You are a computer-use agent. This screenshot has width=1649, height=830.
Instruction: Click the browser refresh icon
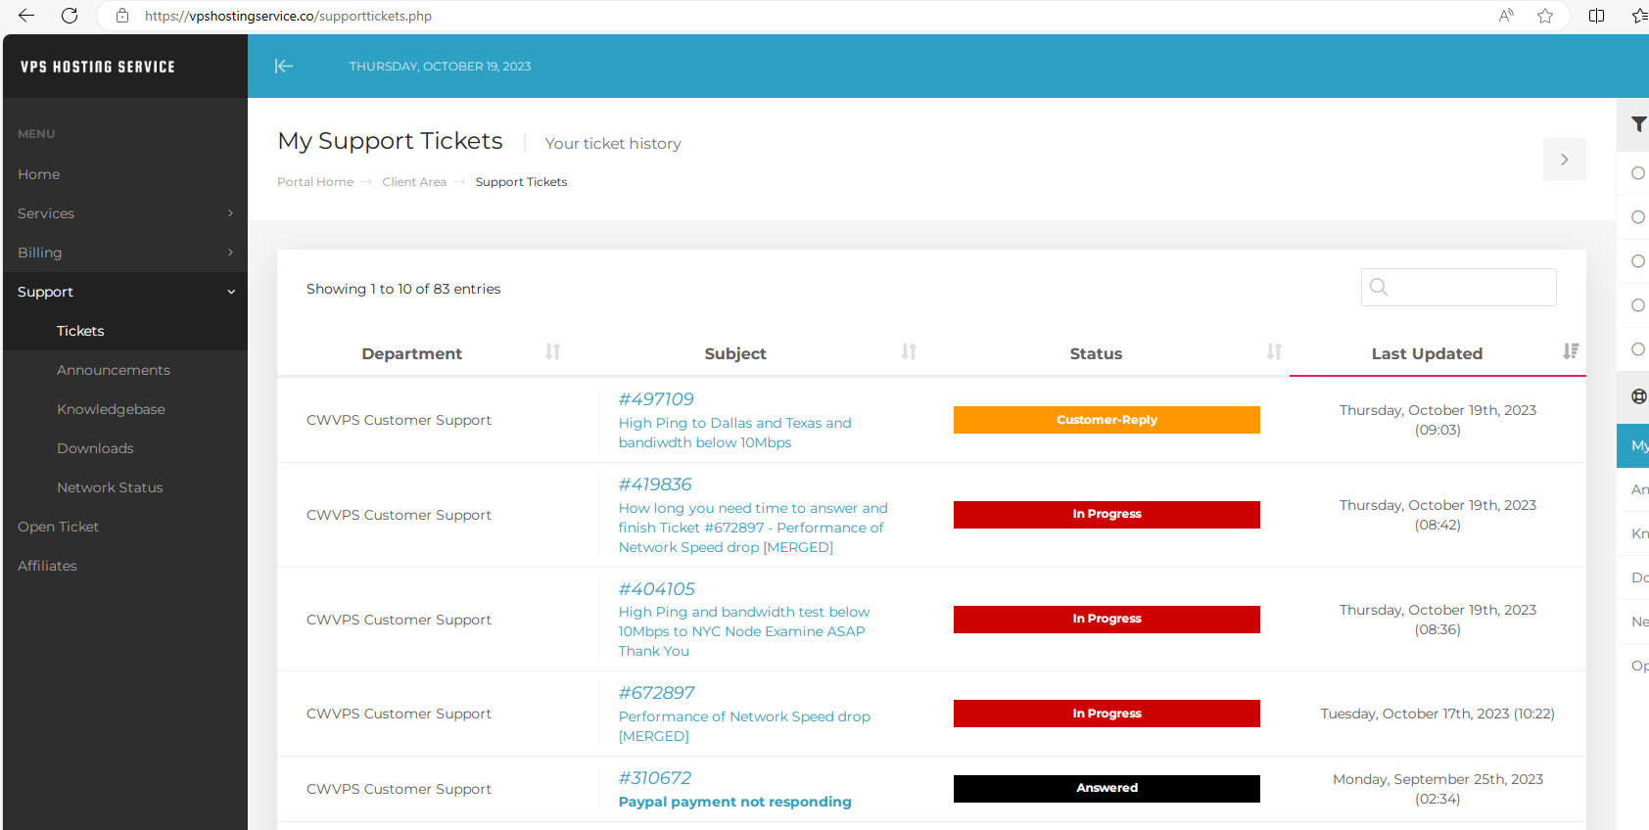pyautogui.click(x=70, y=16)
